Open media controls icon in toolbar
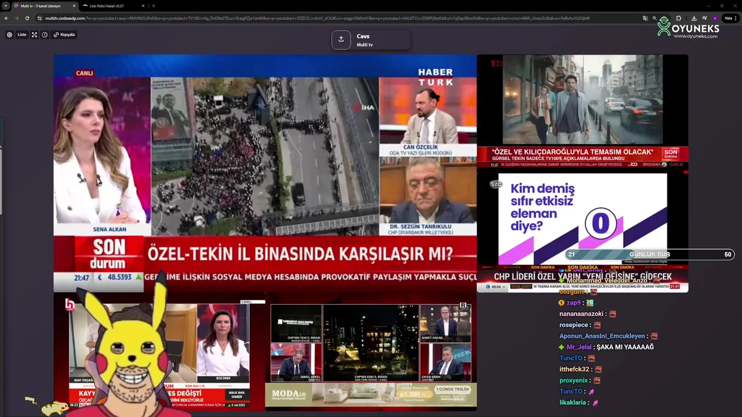 [x=705, y=18]
